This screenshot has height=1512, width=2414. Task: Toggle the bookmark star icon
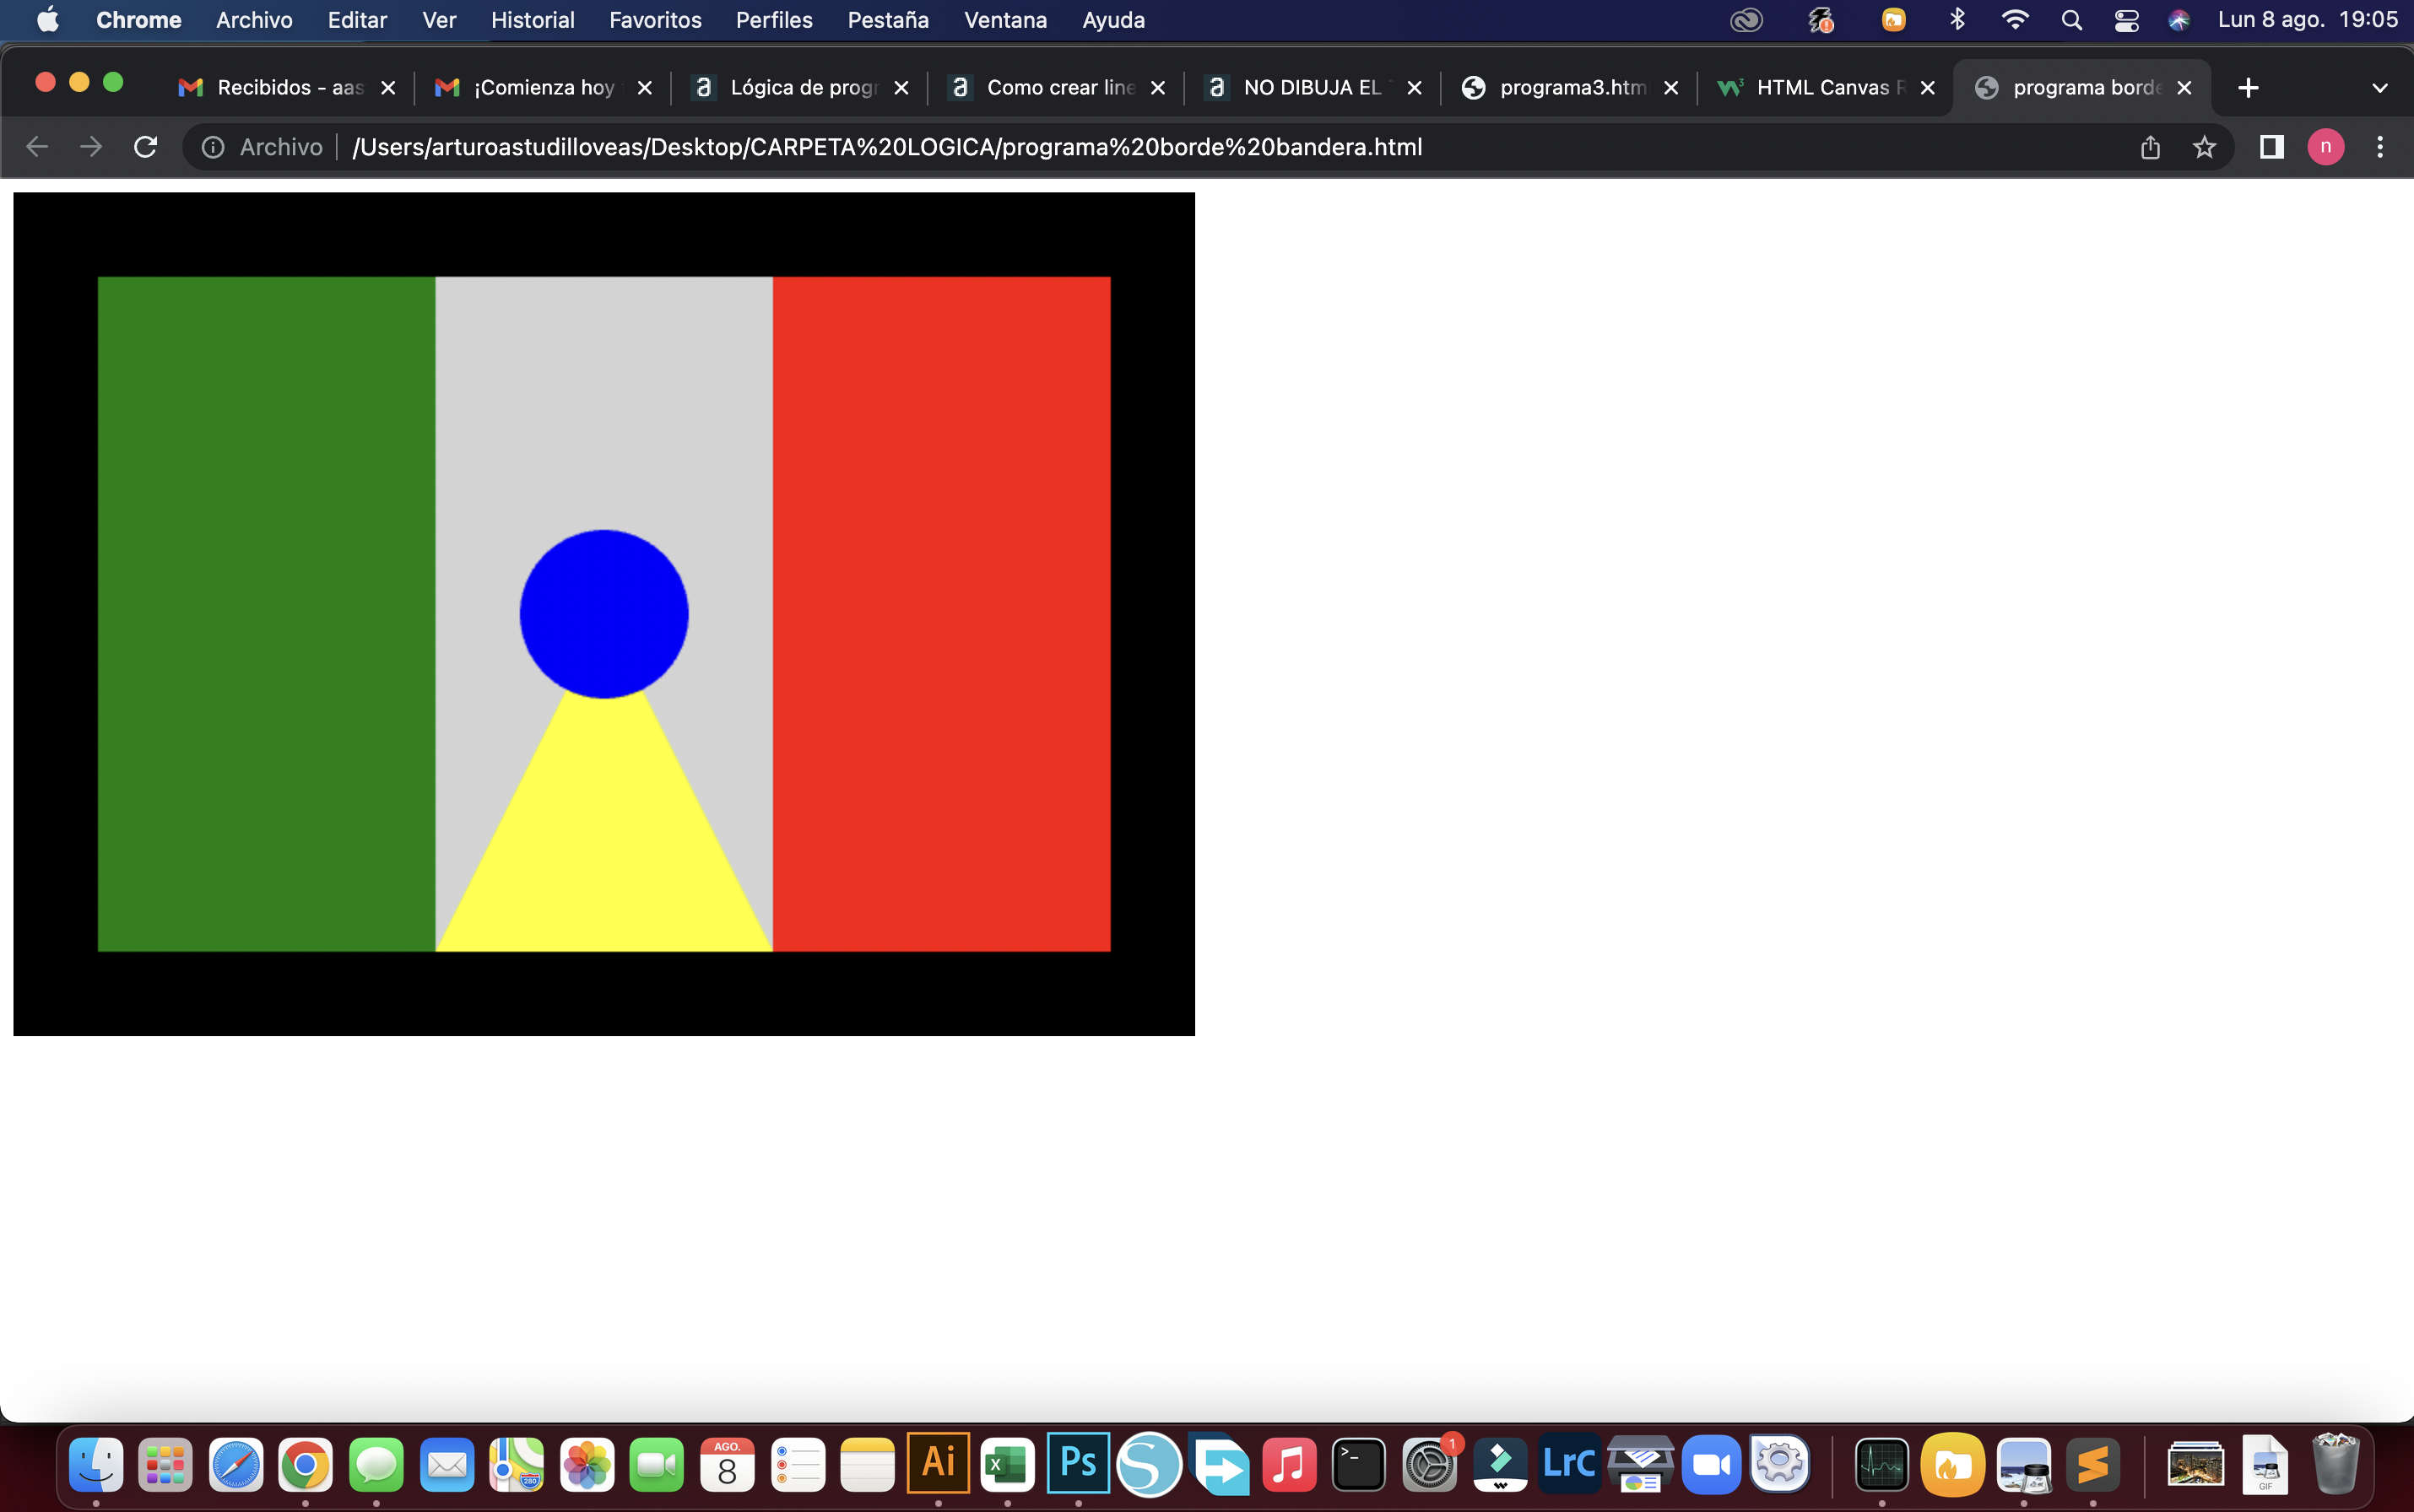coord(2201,148)
